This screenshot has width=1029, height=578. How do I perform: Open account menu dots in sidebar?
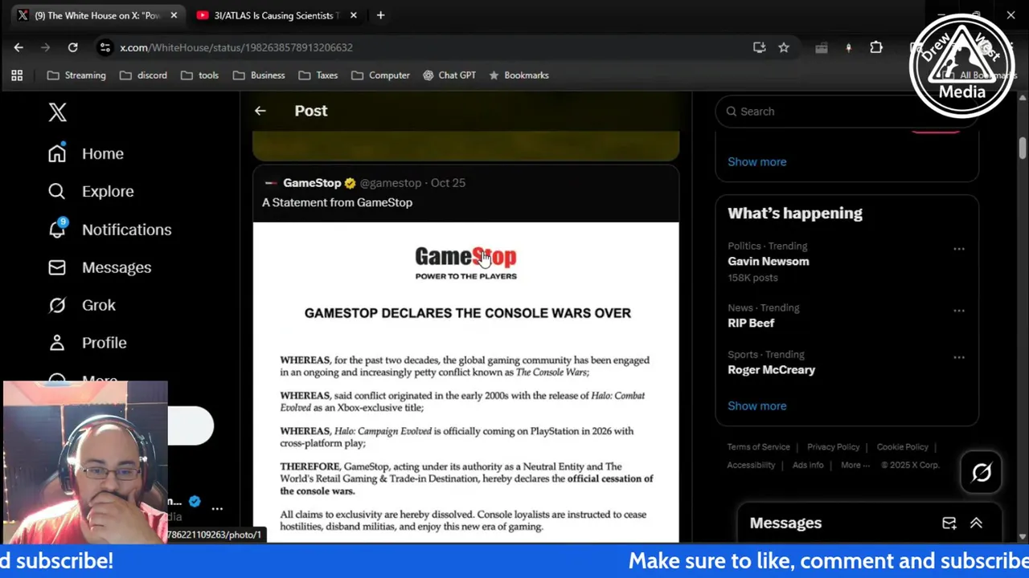pyautogui.click(x=217, y=508)
